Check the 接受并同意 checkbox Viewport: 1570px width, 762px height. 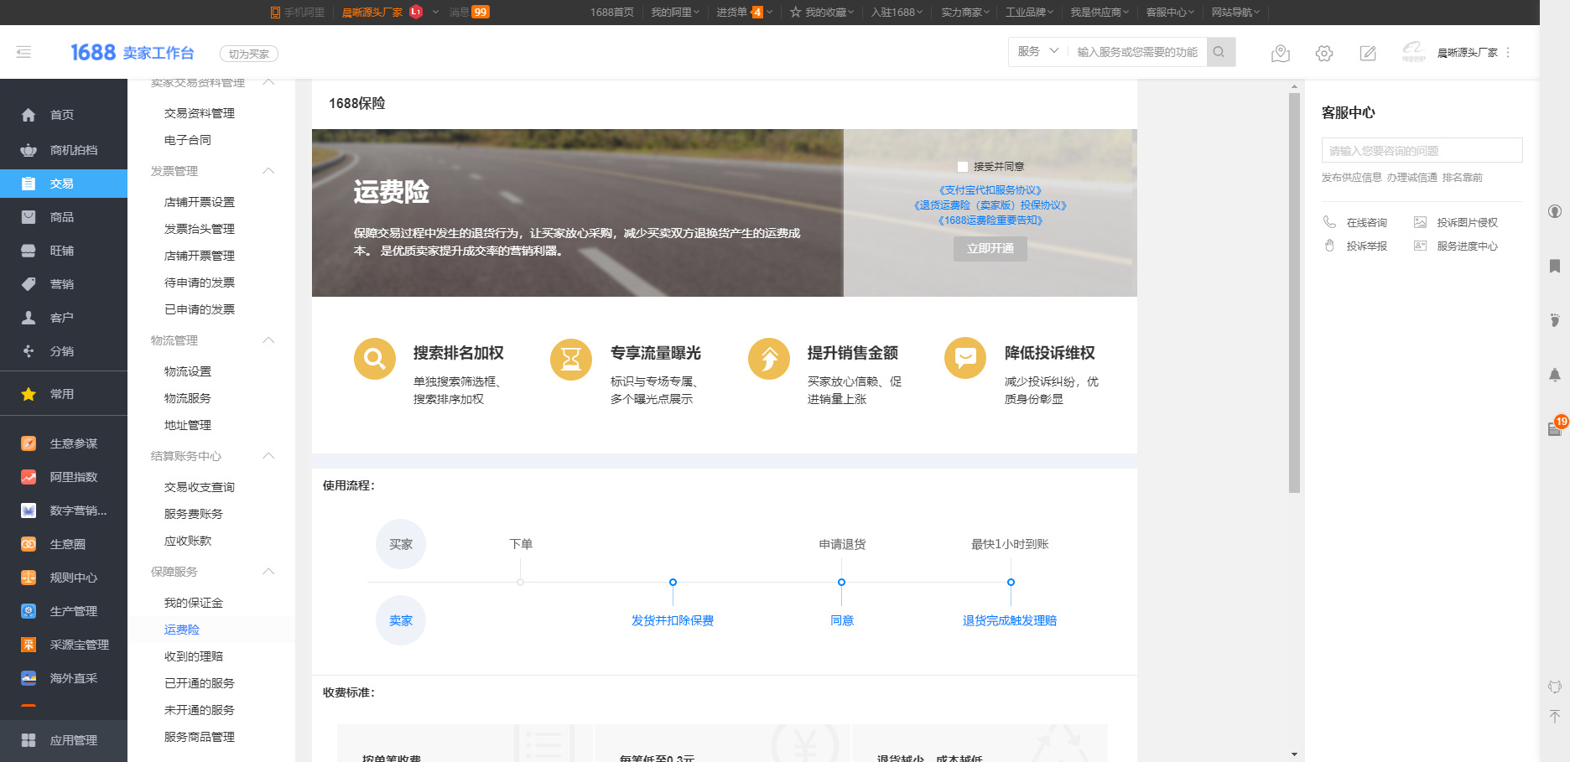click(x=963, y=167)
